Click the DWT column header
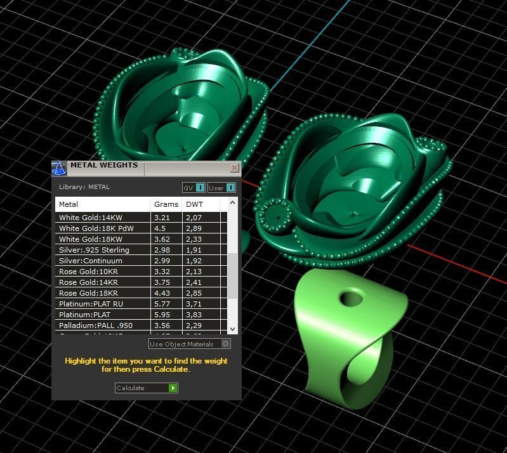 201,204
